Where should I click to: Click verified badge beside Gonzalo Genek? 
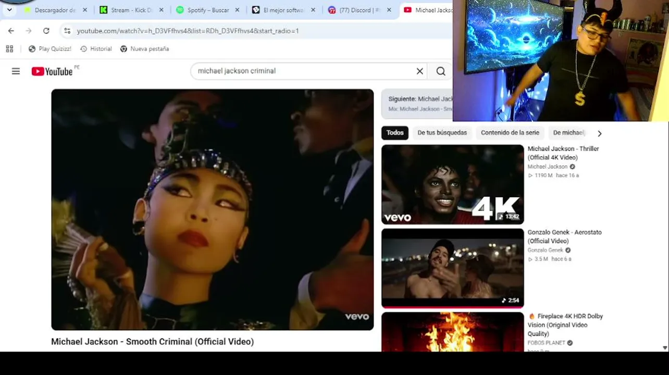click(x=568, y=250)
